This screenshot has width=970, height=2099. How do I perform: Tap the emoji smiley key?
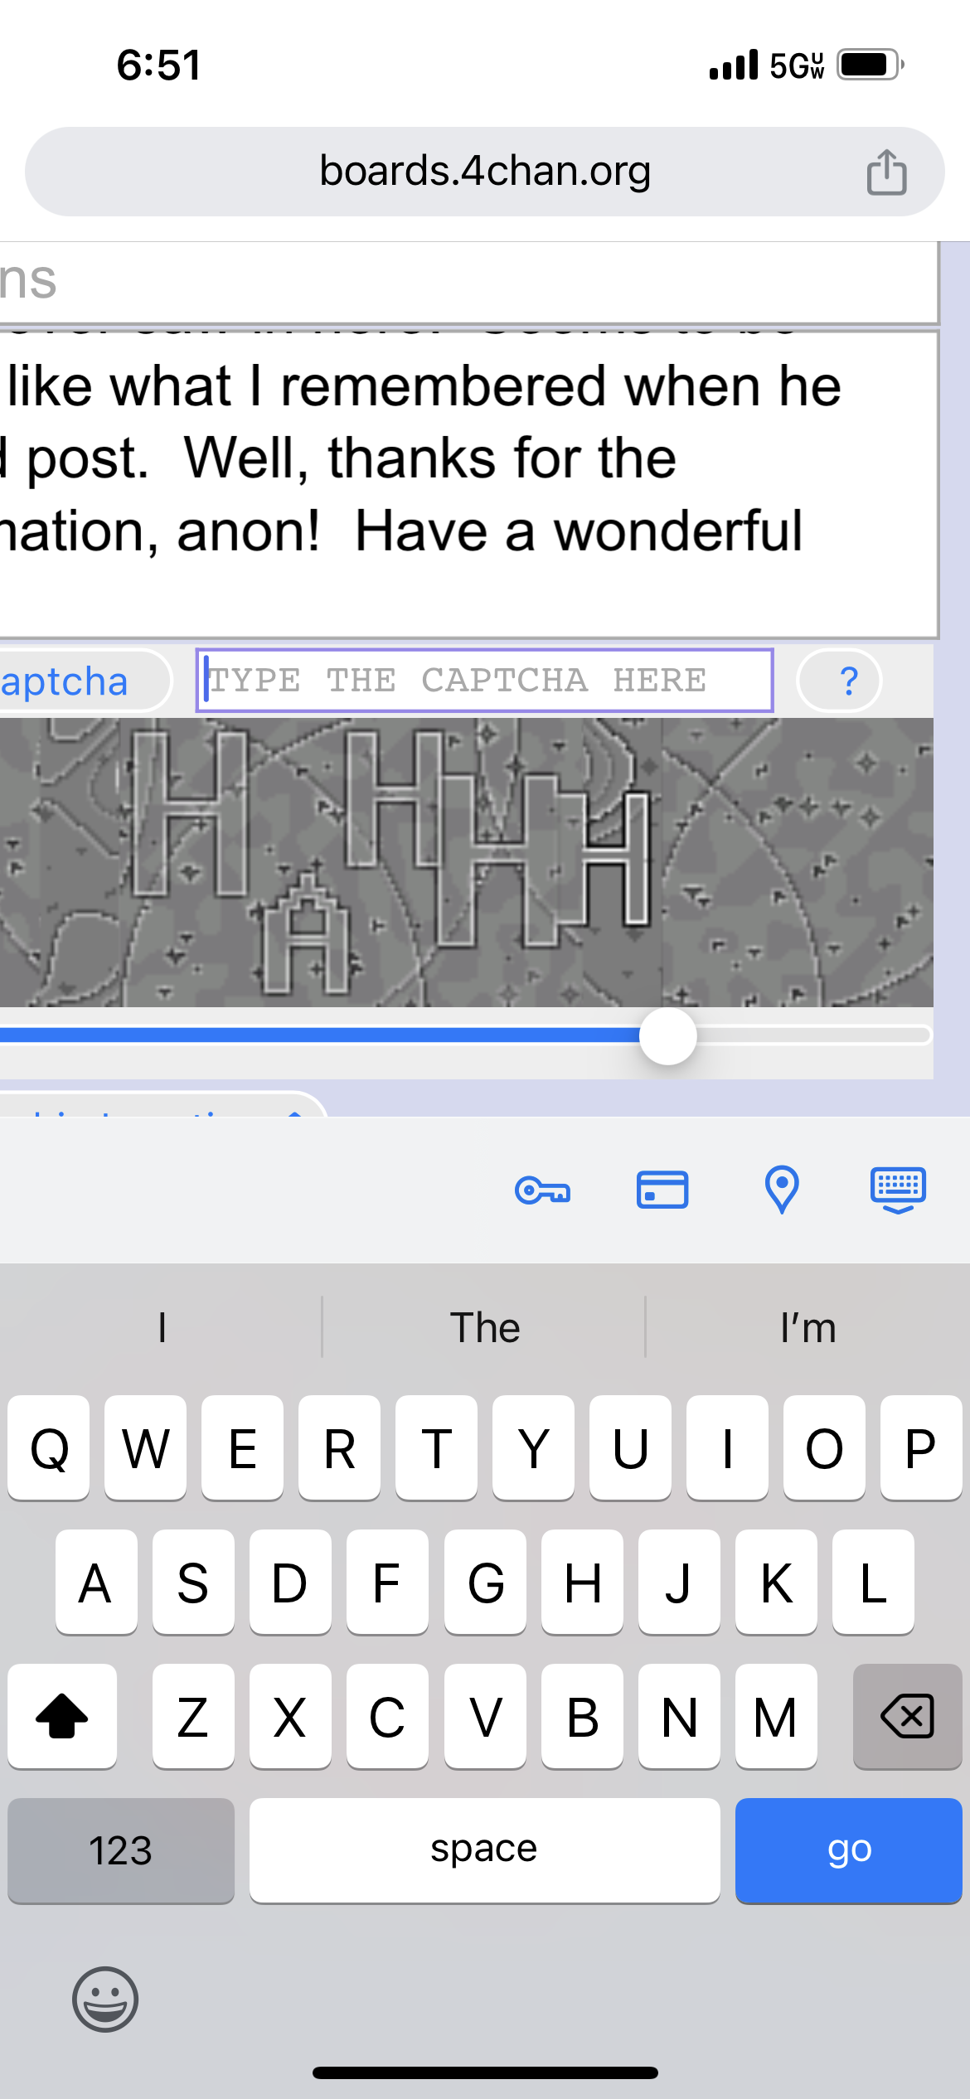coord(105,1999)
